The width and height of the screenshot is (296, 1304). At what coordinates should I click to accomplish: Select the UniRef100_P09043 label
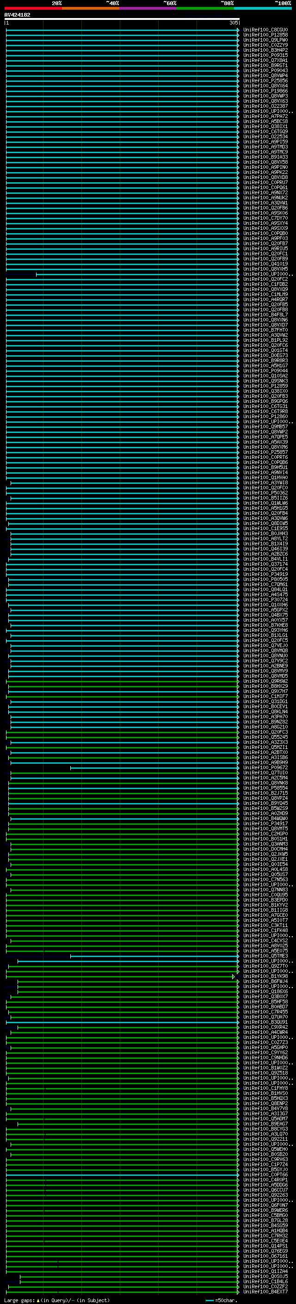click(x=265, y=70)
